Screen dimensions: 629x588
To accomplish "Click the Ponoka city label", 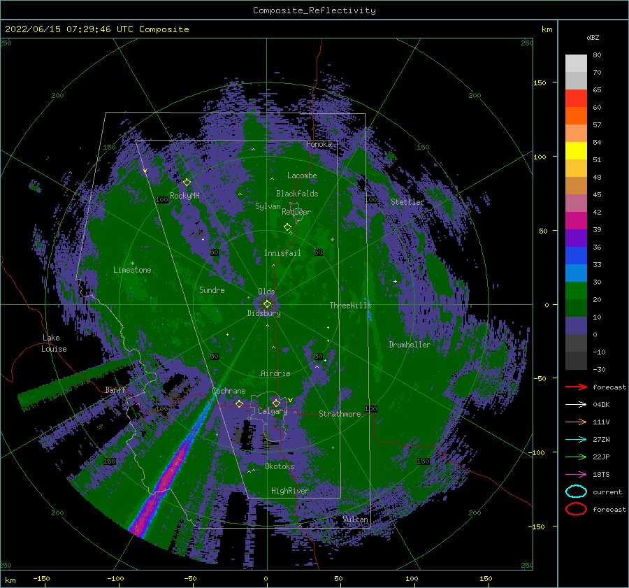I will [319, 144].
